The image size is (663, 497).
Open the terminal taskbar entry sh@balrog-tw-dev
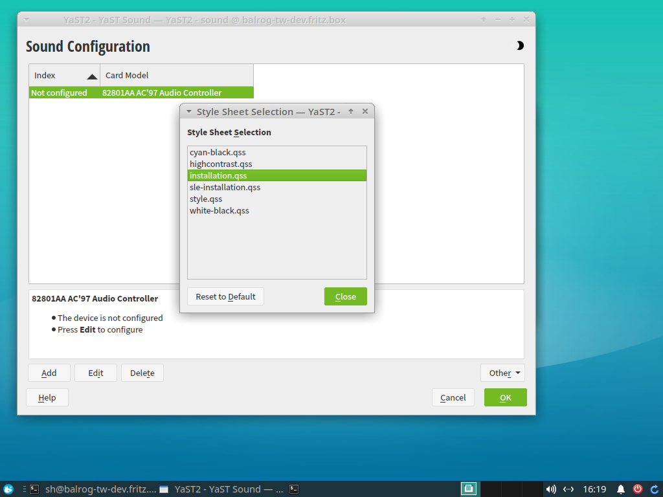pyautogui.click(x=93, y=489)
